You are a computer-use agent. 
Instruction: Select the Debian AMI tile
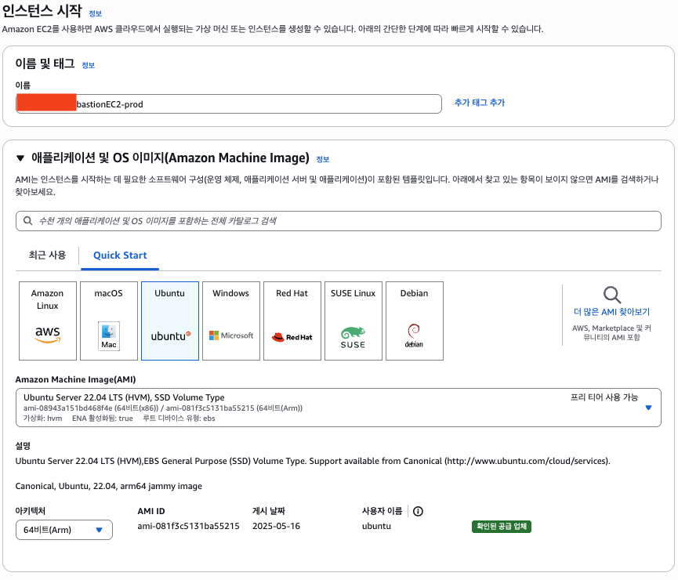414,321
